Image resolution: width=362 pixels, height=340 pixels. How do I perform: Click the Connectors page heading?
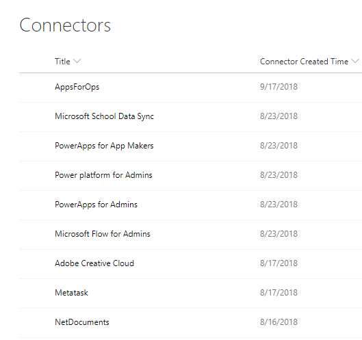pyautogui.click(x=65, y=25)
